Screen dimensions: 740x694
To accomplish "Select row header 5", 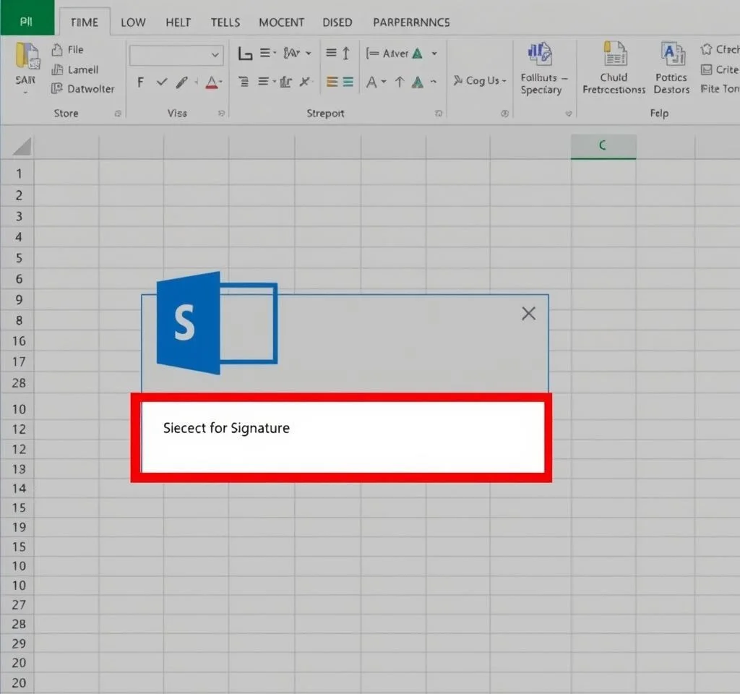I will [17, 258].
